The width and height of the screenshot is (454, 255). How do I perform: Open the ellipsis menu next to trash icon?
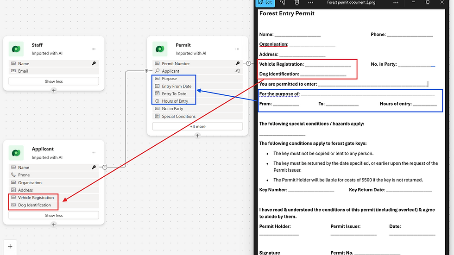tap(310, 2)
